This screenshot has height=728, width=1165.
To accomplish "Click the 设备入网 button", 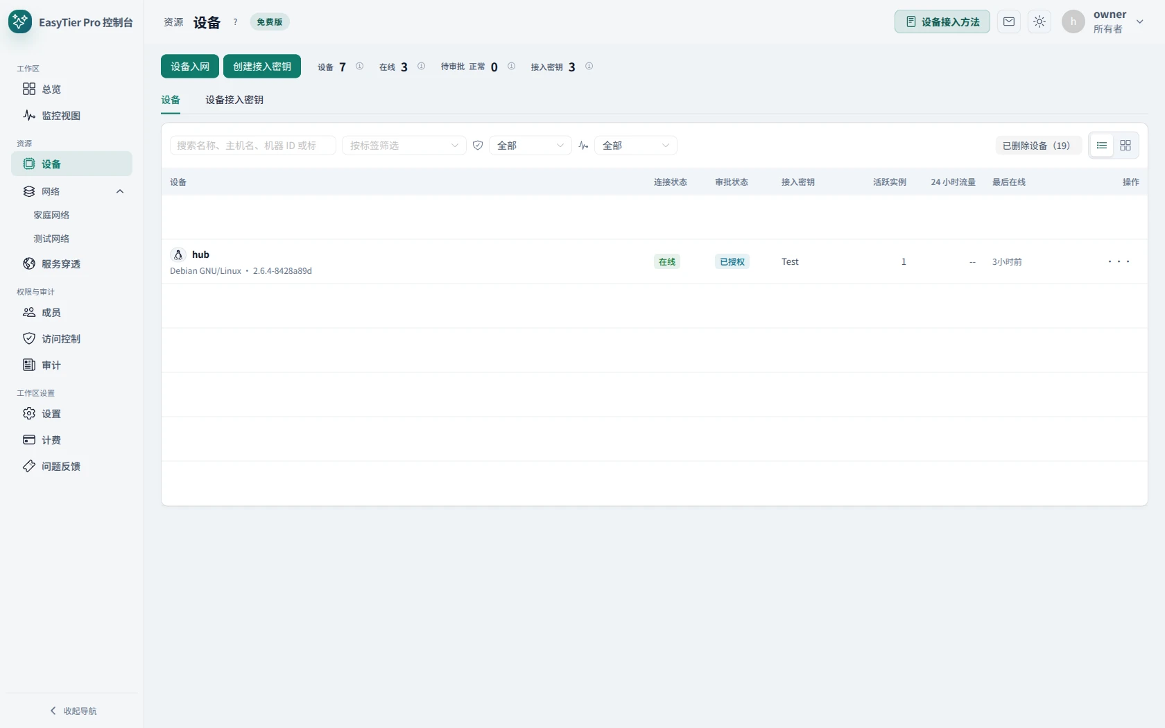I will click(190, 67).
